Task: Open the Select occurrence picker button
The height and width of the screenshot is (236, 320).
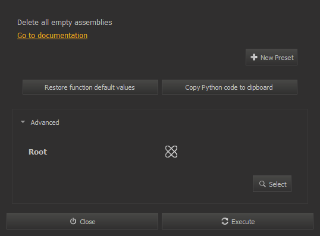Action: click(272, 184)
